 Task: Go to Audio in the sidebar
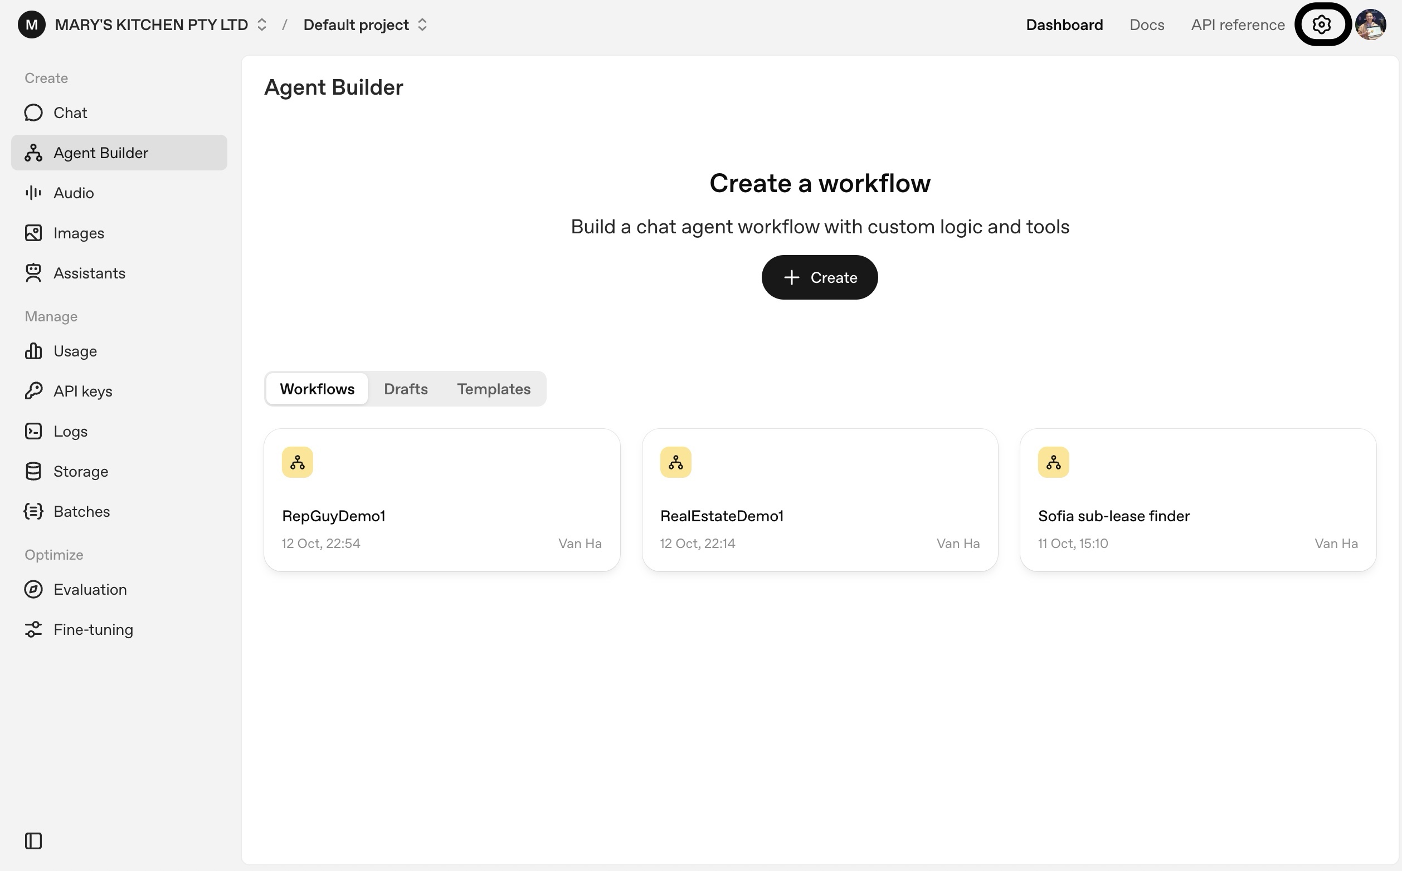coord(73,193)
